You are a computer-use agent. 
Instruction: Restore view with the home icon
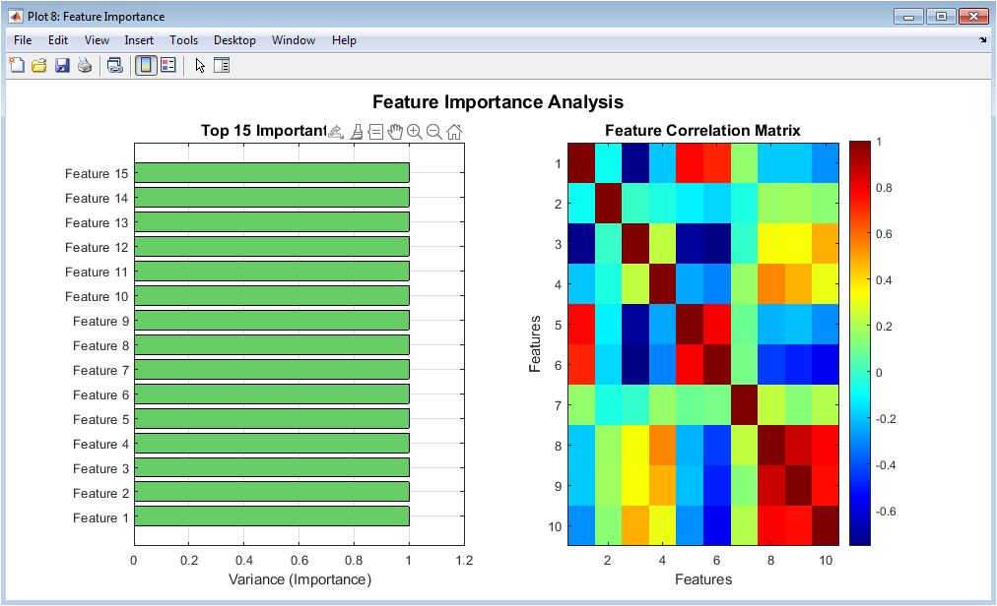(x=454, y=132)
